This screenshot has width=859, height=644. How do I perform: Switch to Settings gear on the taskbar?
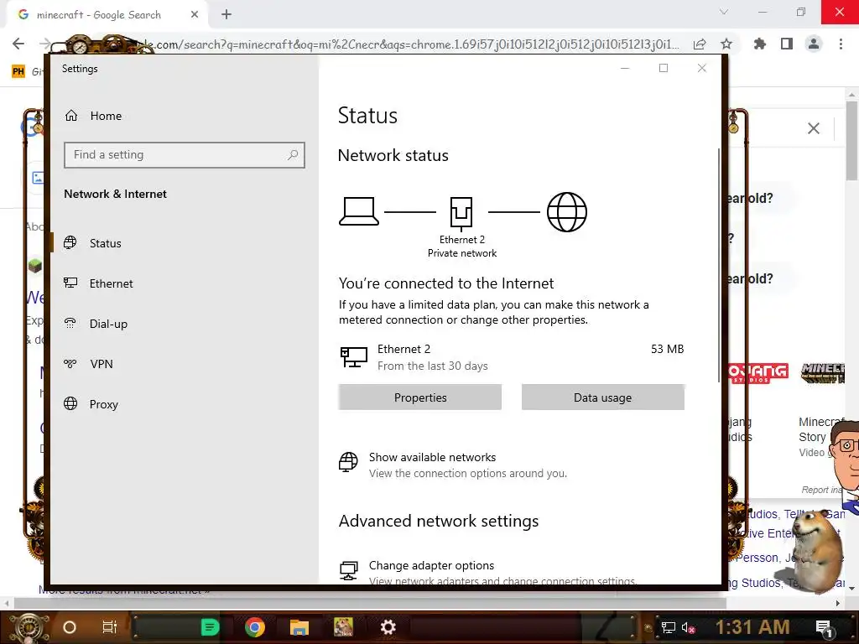[x=388, y=627]
